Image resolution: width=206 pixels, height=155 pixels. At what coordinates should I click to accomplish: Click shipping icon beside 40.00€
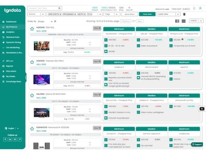tap(106, 52)
